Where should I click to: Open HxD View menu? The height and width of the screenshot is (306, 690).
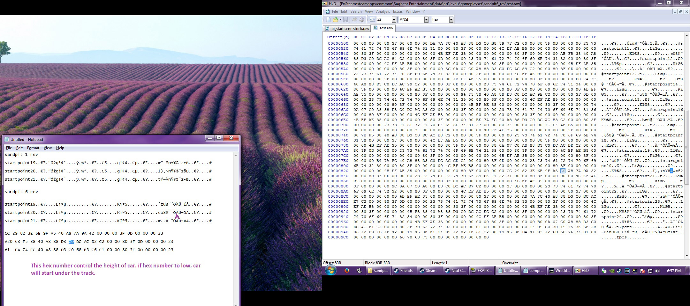(x=369, y=11)
